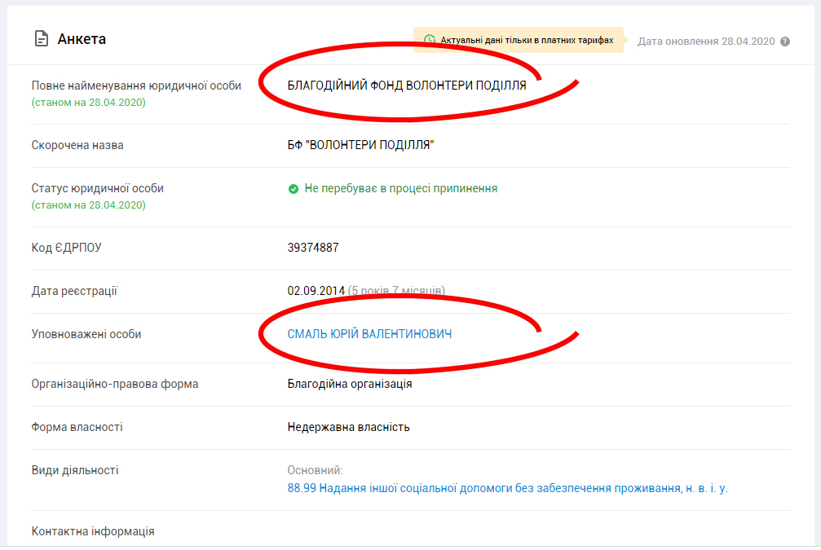Click the Види діяльності label
The width and height of the screenshot is (821, 550).
tap(75, 470)
